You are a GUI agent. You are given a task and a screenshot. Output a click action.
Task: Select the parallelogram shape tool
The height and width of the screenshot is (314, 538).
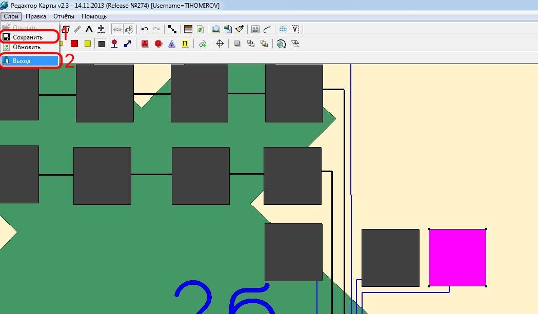(x=66, y=30)
